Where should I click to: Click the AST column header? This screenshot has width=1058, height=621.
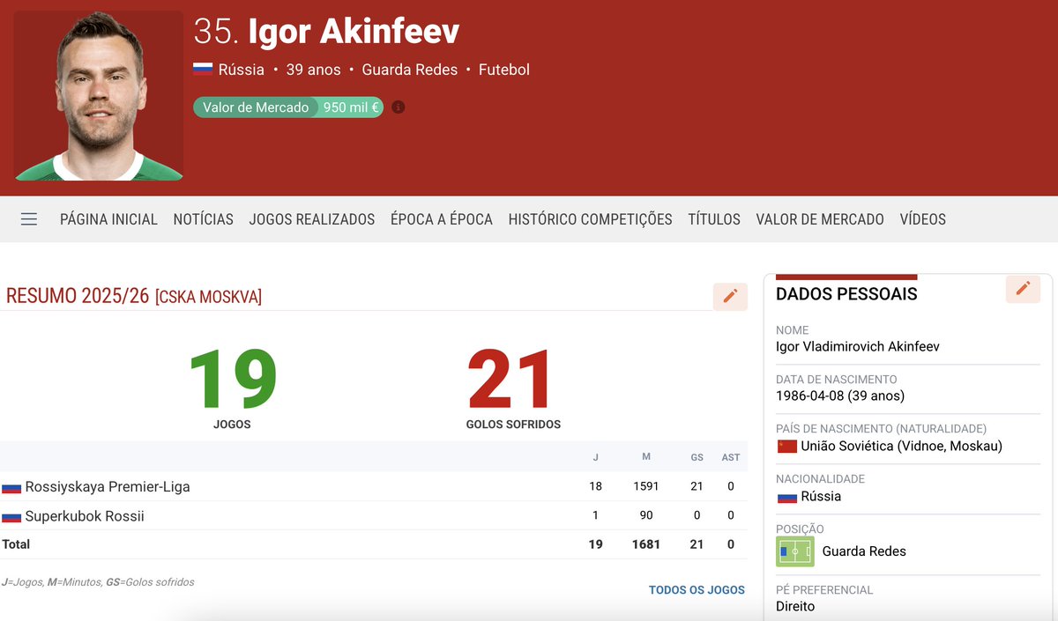coord(731,457)
